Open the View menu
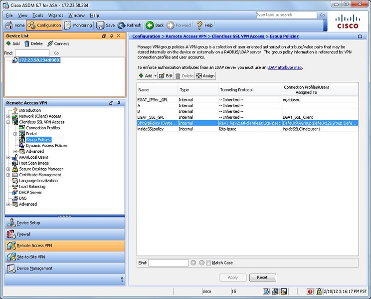Screen dimensions: 371x299 [x=23, y=15]
